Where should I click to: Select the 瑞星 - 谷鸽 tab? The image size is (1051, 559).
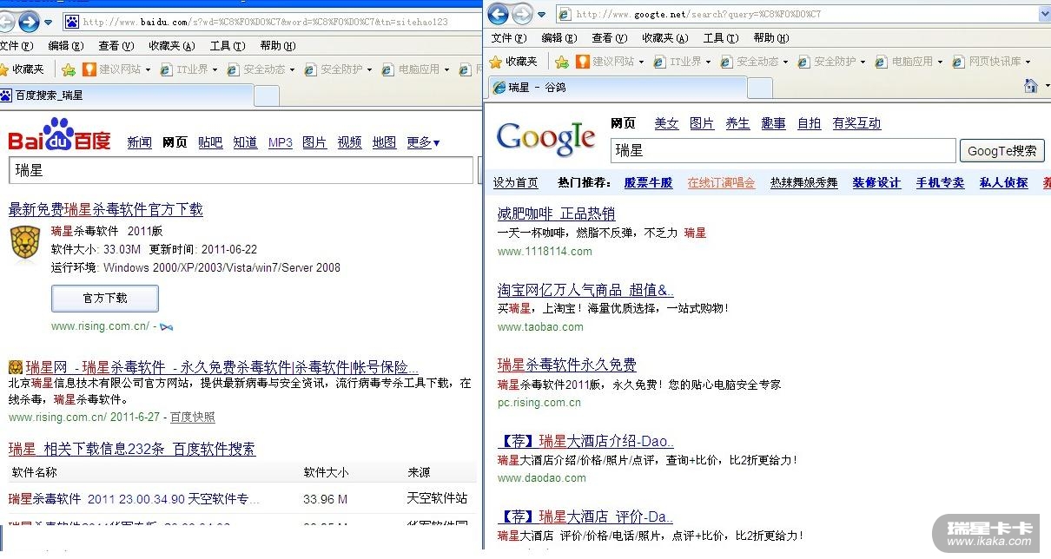(616, 88)
